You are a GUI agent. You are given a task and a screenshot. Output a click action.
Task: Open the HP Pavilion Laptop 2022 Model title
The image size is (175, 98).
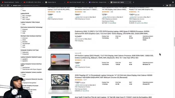point(114,57)
